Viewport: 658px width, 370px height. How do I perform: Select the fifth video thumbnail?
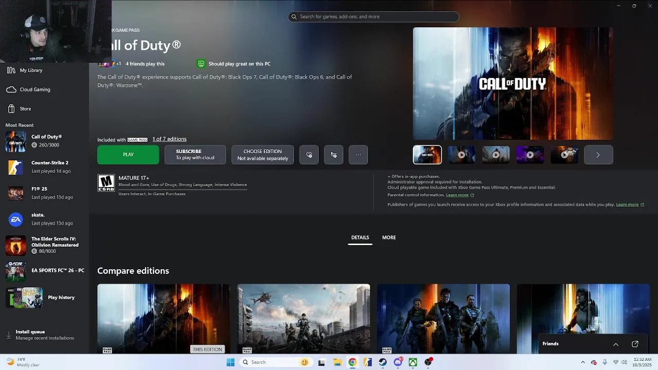564,155
